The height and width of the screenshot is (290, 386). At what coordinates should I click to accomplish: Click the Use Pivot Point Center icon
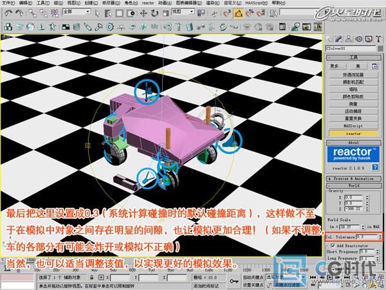(x=201, y=13)
